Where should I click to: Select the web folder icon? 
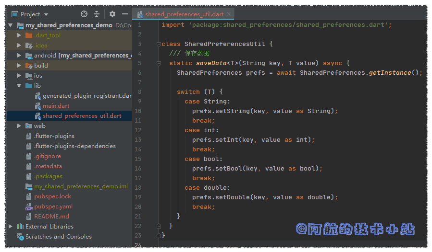pyautogui.click(x=29, y=126)
